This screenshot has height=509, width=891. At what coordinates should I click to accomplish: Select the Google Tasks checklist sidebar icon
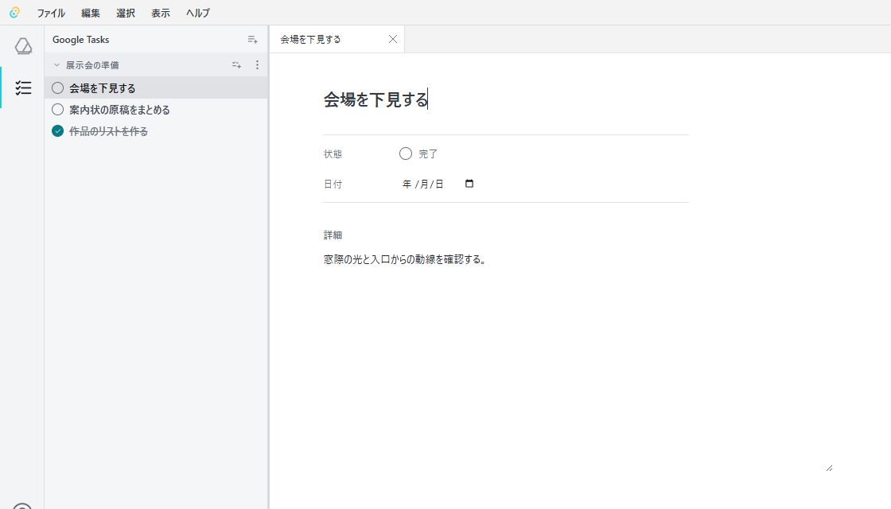[x=23, y=87]
